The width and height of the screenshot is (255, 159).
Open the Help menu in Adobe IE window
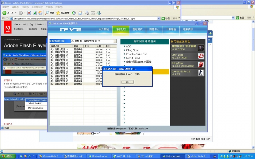coord(59,7)
